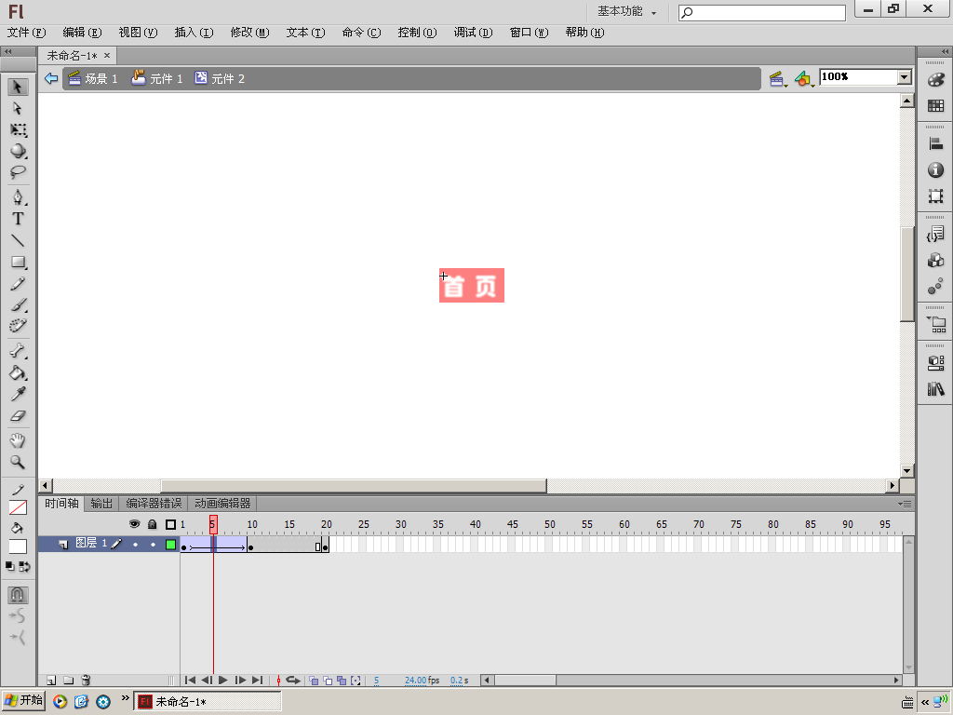Select the Brush tool

point(18,304)
